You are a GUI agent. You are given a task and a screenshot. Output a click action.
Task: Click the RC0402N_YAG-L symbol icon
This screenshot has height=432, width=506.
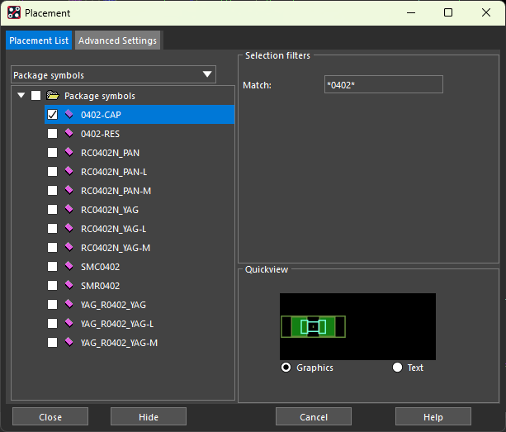pos(69,228)
